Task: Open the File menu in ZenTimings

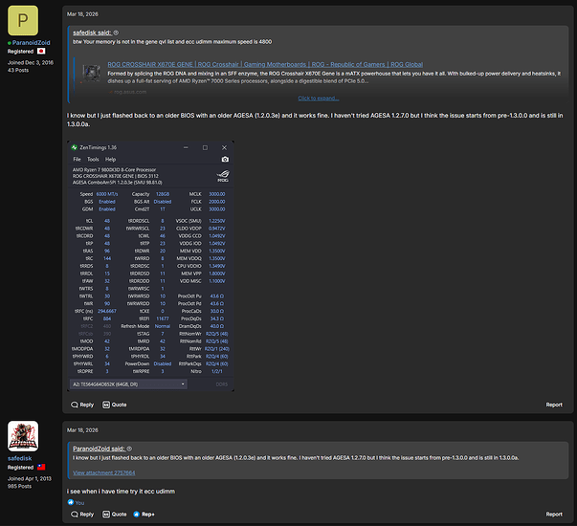Action: pyautogui.click(x=77, y=160)
